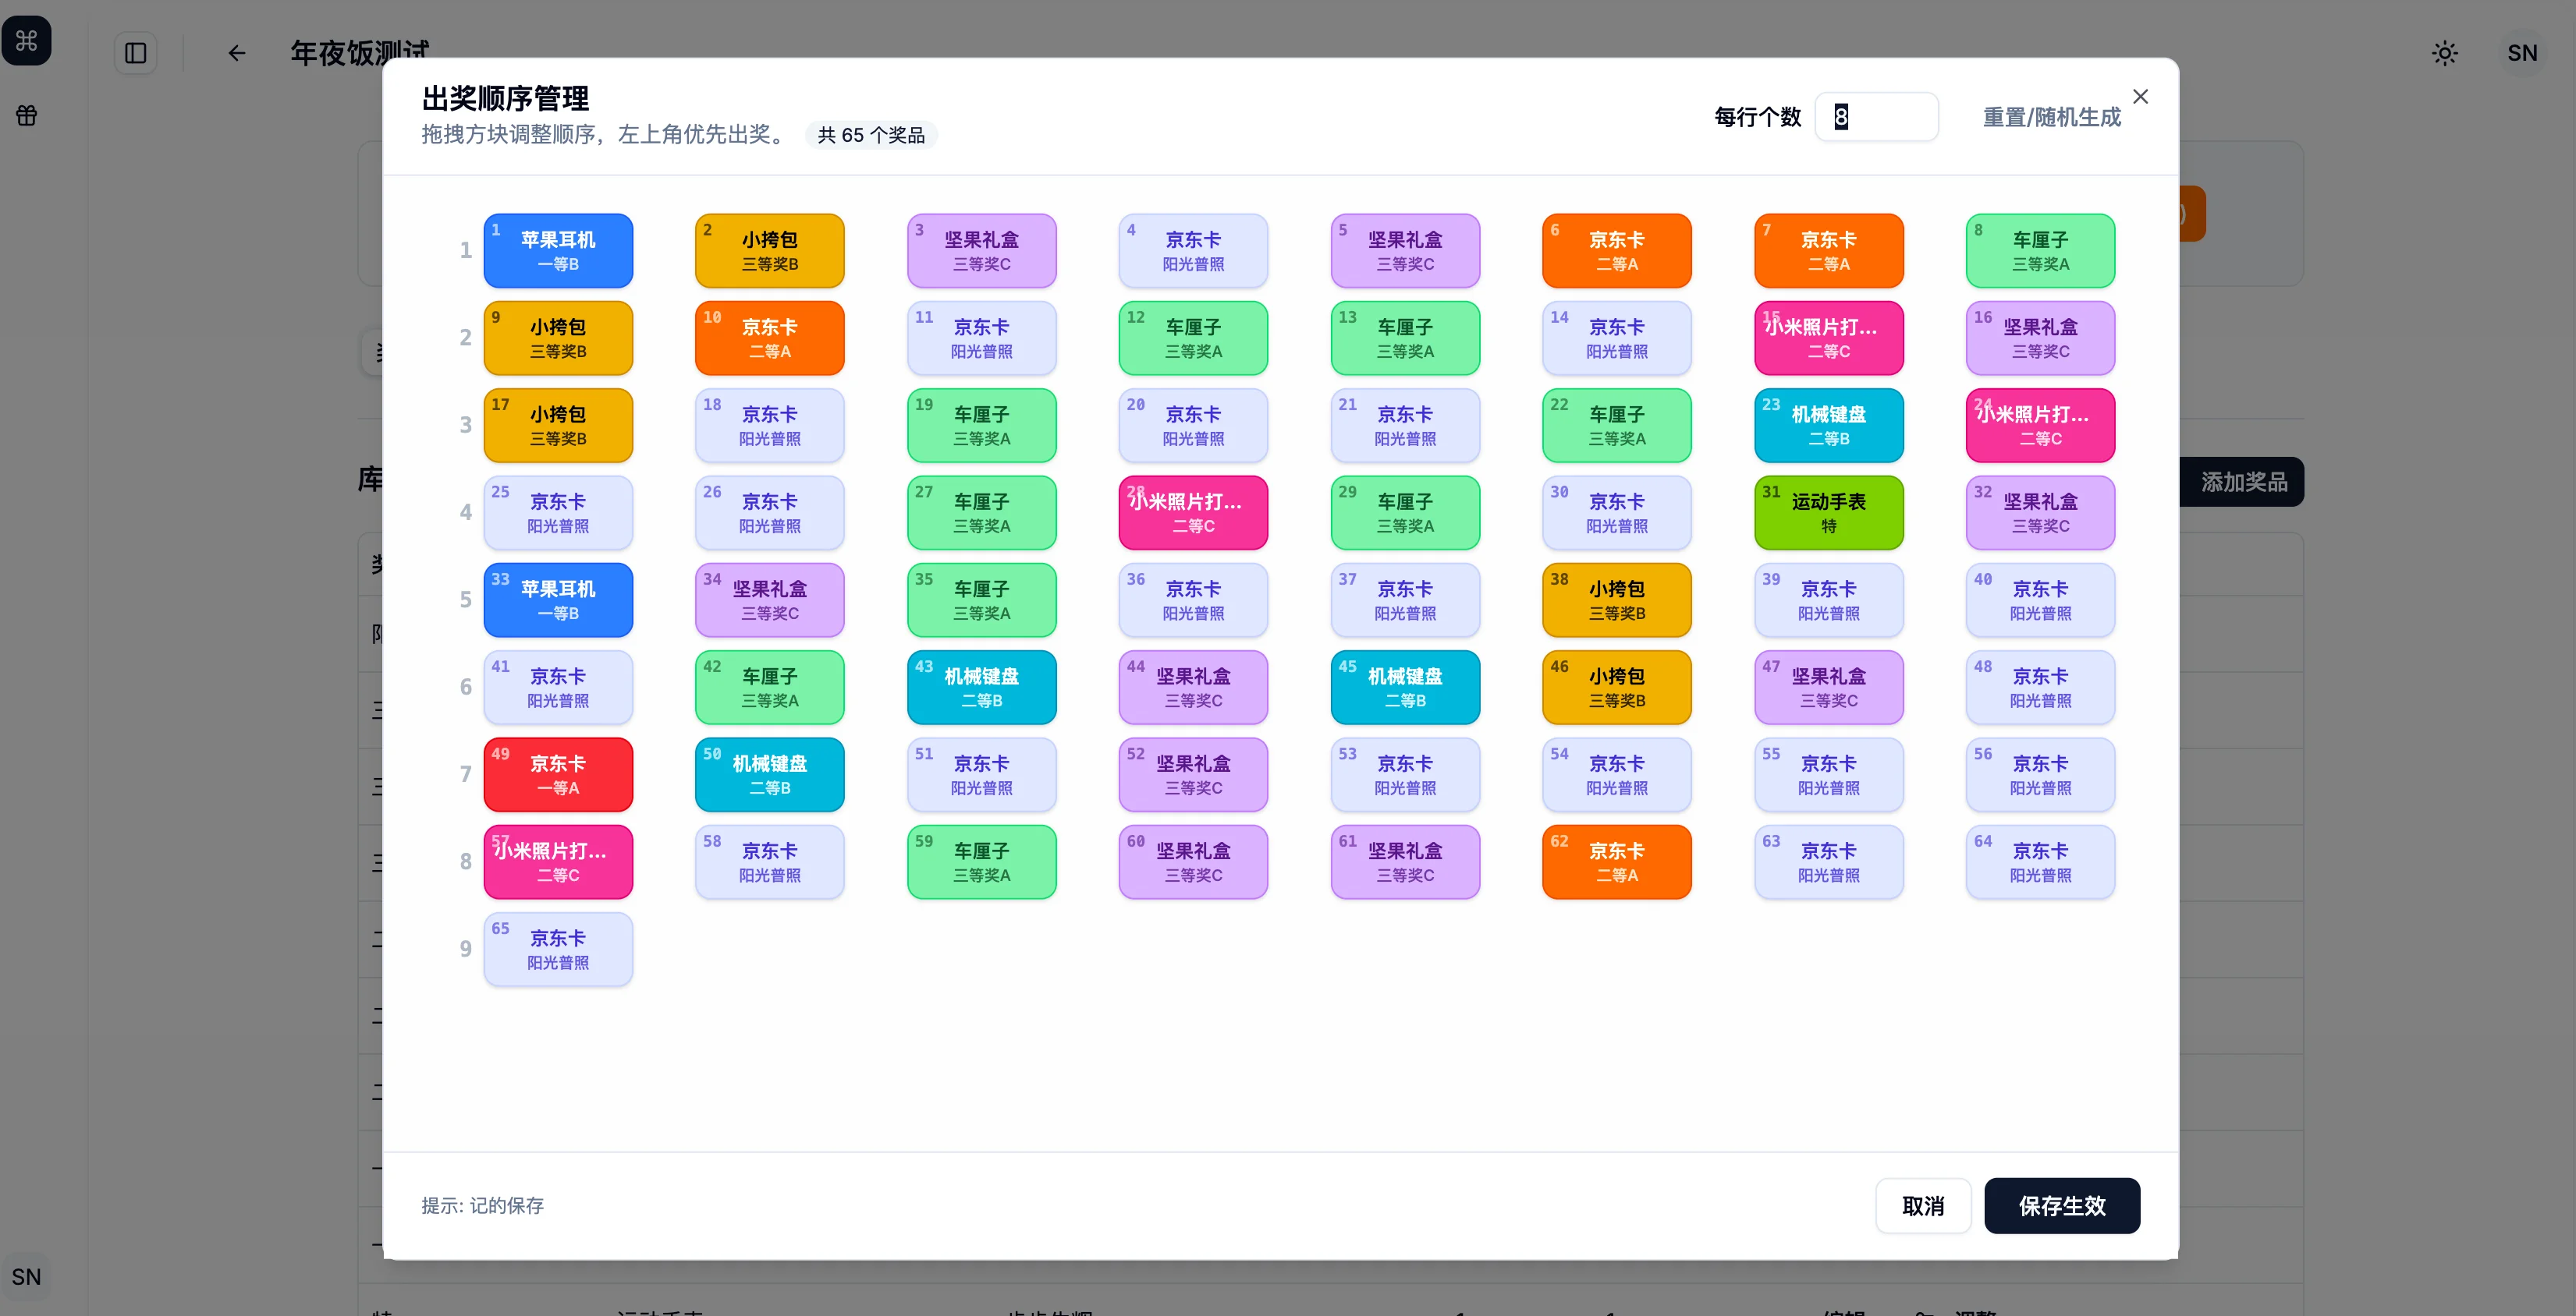Image resolution: width=2576 pixels, height=1316 pixels.
Task: Toggle the sidebar panel icon
Action: (136, 53)
